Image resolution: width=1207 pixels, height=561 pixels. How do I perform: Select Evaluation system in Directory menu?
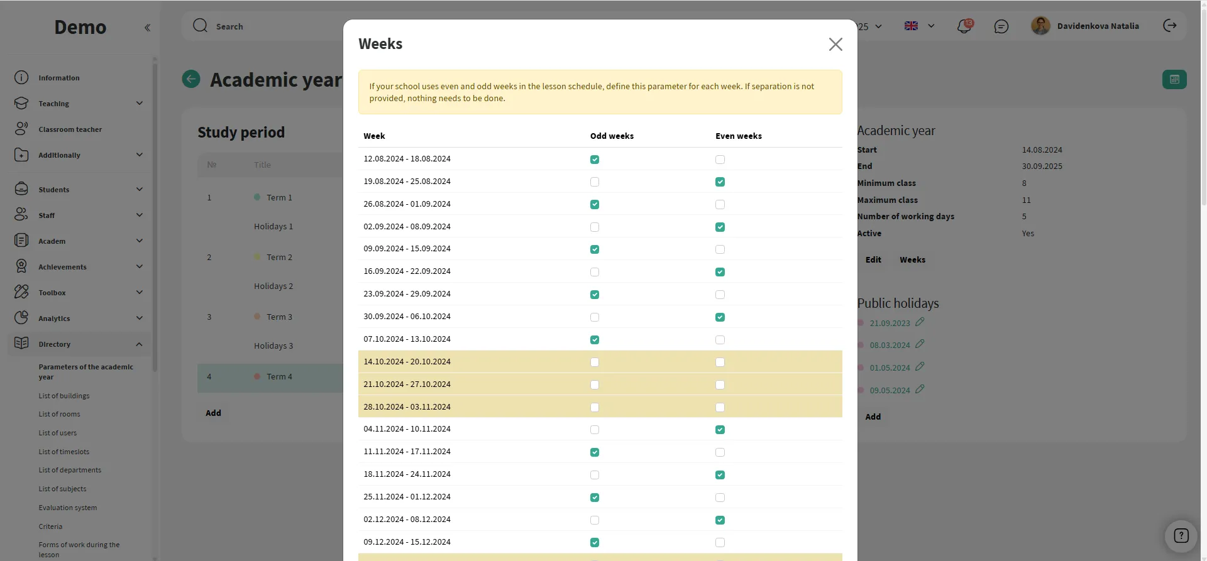tap(67, 508)
